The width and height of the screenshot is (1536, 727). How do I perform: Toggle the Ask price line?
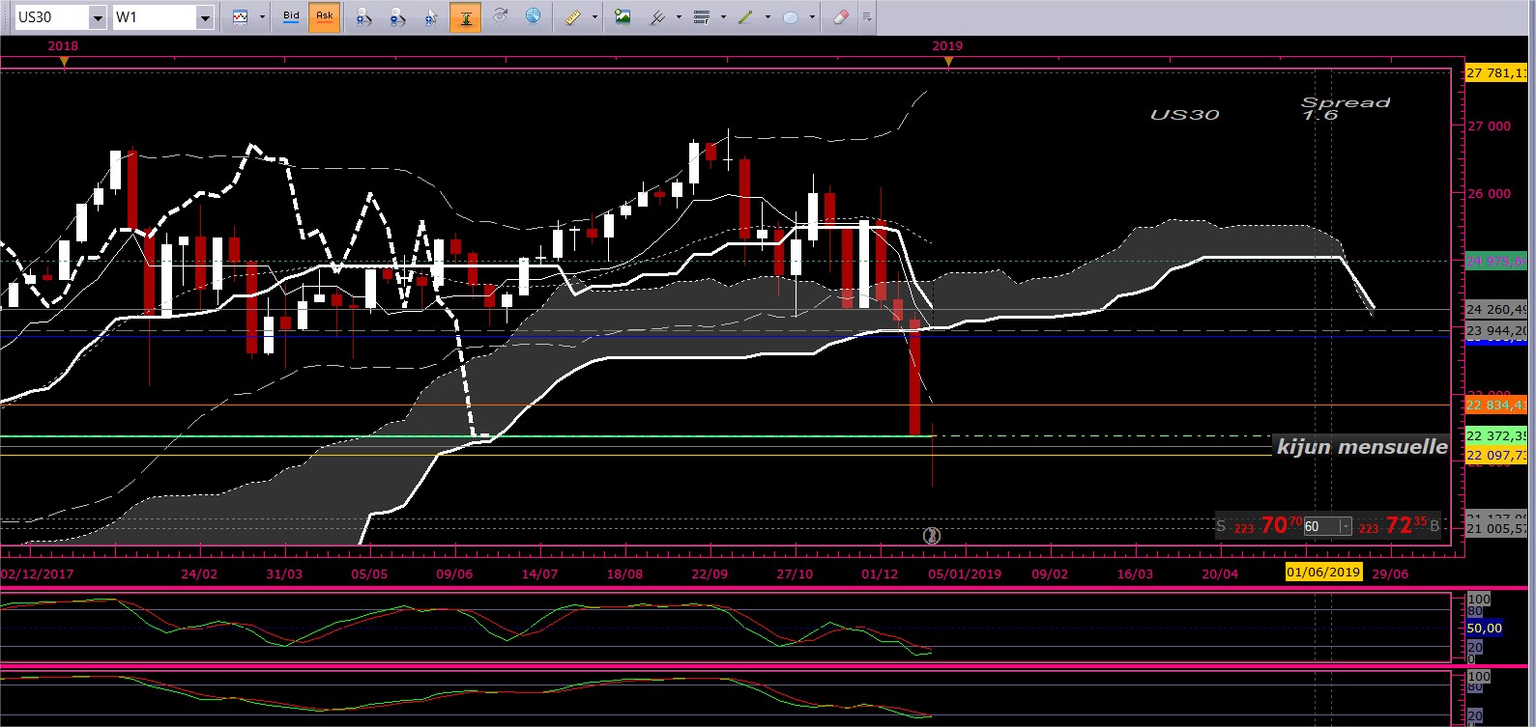click(325, 17)
